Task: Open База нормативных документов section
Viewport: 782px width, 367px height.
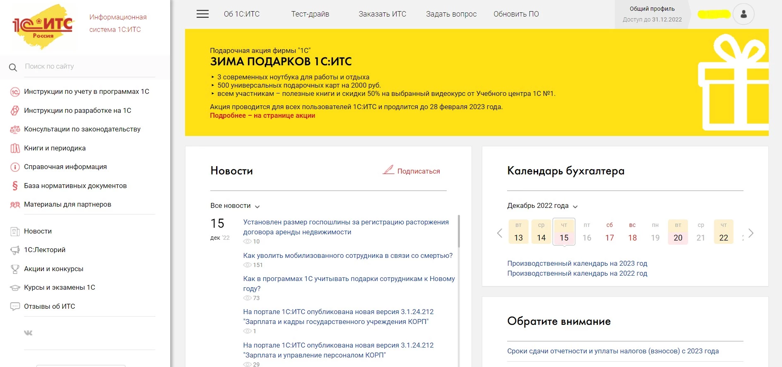Action: click(x=75, y=186)
